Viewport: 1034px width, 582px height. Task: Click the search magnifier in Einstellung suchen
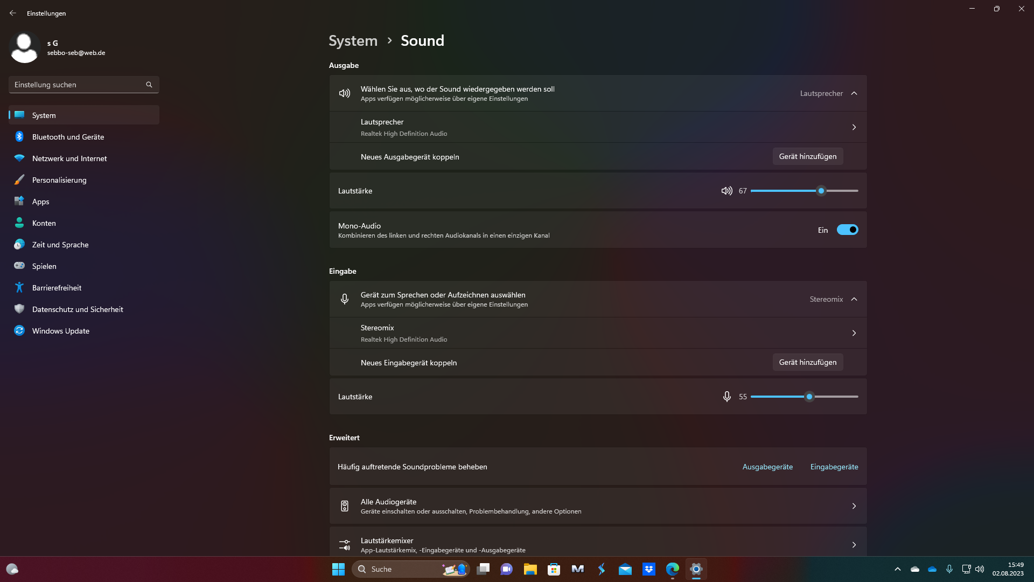(x=149, y=85)
